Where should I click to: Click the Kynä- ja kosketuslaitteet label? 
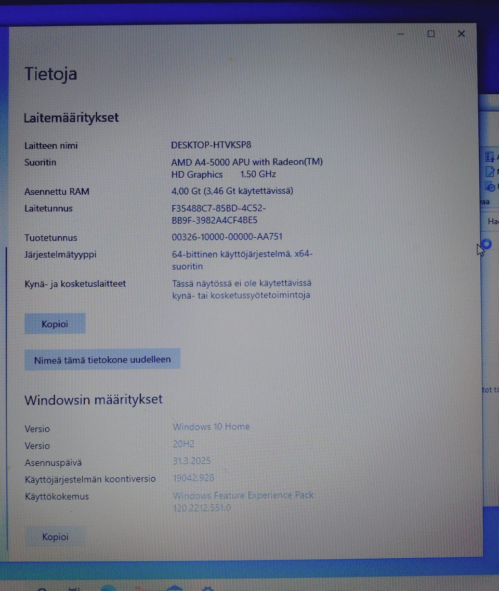(x=75, y=284)
